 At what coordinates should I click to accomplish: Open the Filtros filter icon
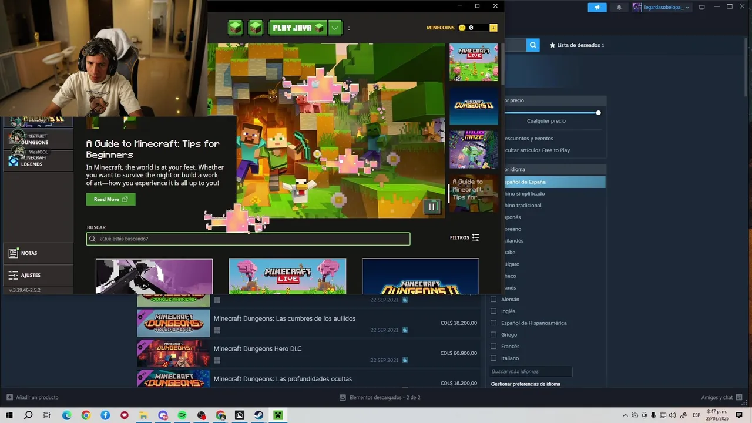(475, 237)
